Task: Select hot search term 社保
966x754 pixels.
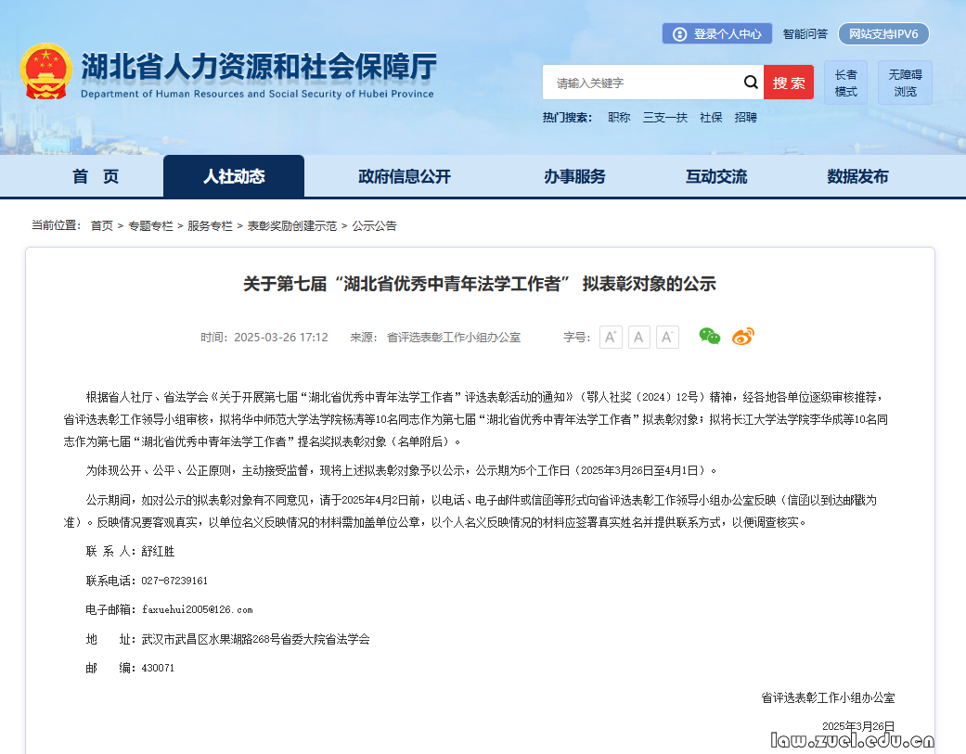Action: (x=711, y=117)
